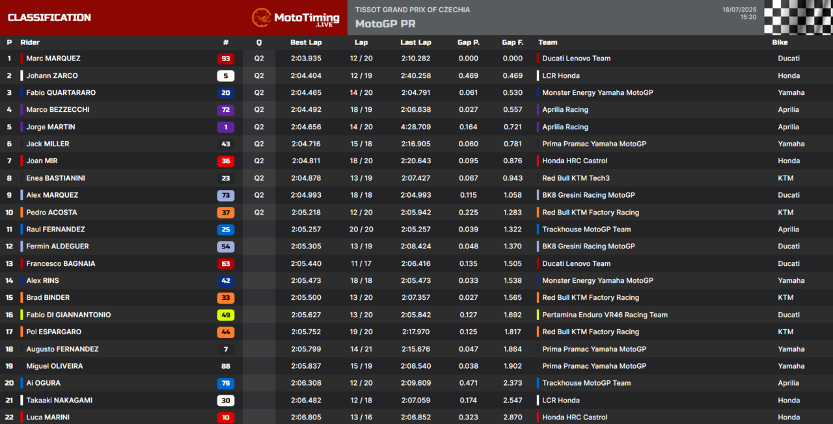Click Aldeguer's number 54 badge
This screenshot has width=833, height=424.
click(226, 246)
